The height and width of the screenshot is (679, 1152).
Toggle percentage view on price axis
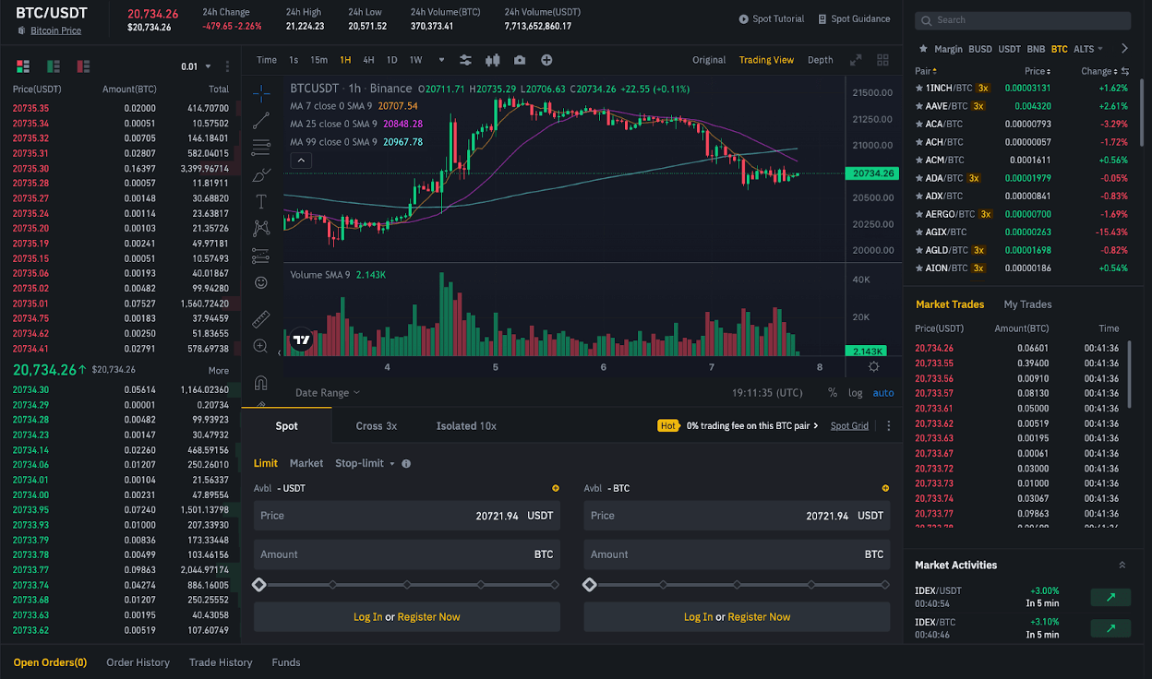point(832,392)
